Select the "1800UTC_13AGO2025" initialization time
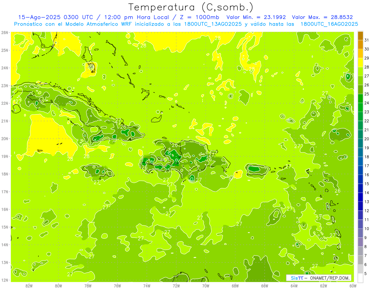 [213, 24]
